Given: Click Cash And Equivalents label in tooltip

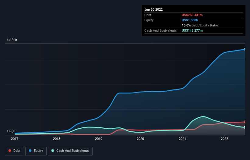Looking at the screenshot, I should 160,30.
